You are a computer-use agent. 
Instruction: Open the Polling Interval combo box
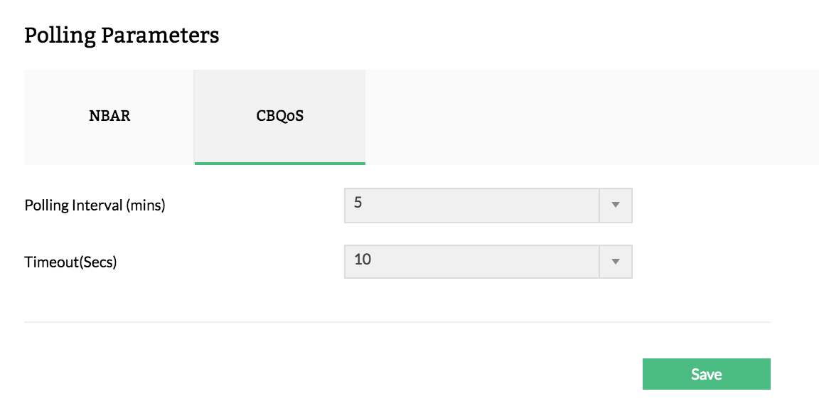473,205
